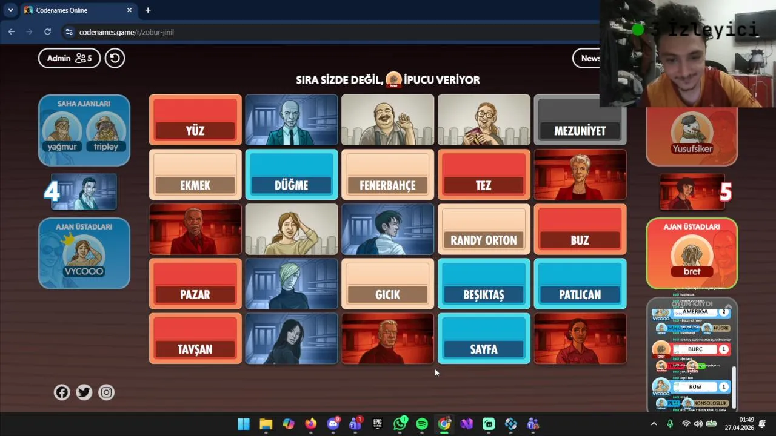Open File Explorer from taskbar

pyautogui.click(x=266, y=424)
